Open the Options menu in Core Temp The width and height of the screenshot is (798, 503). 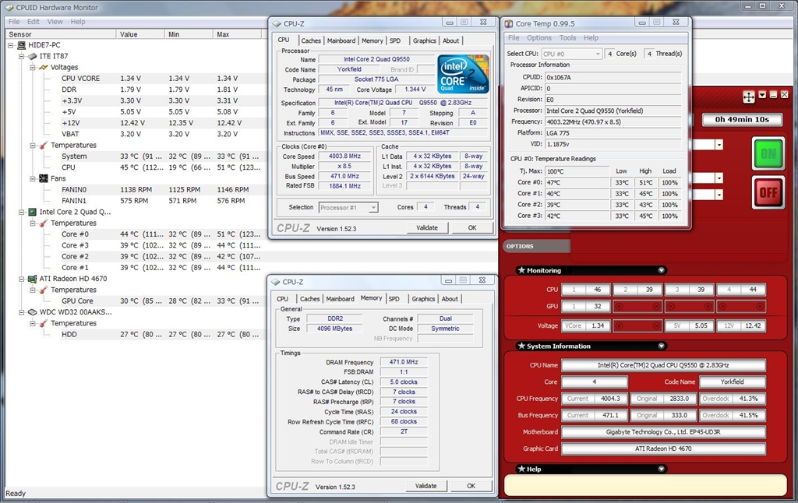(x=538, y=37)
